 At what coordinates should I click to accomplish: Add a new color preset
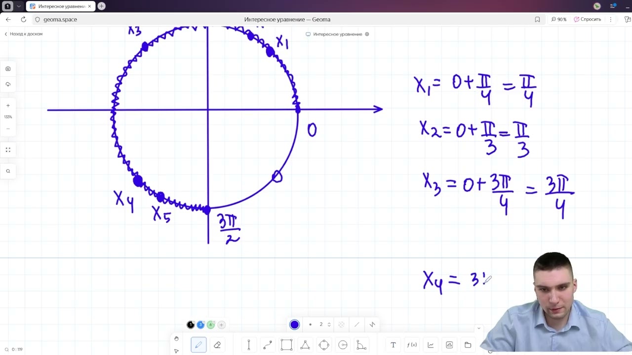coord(221,324)
